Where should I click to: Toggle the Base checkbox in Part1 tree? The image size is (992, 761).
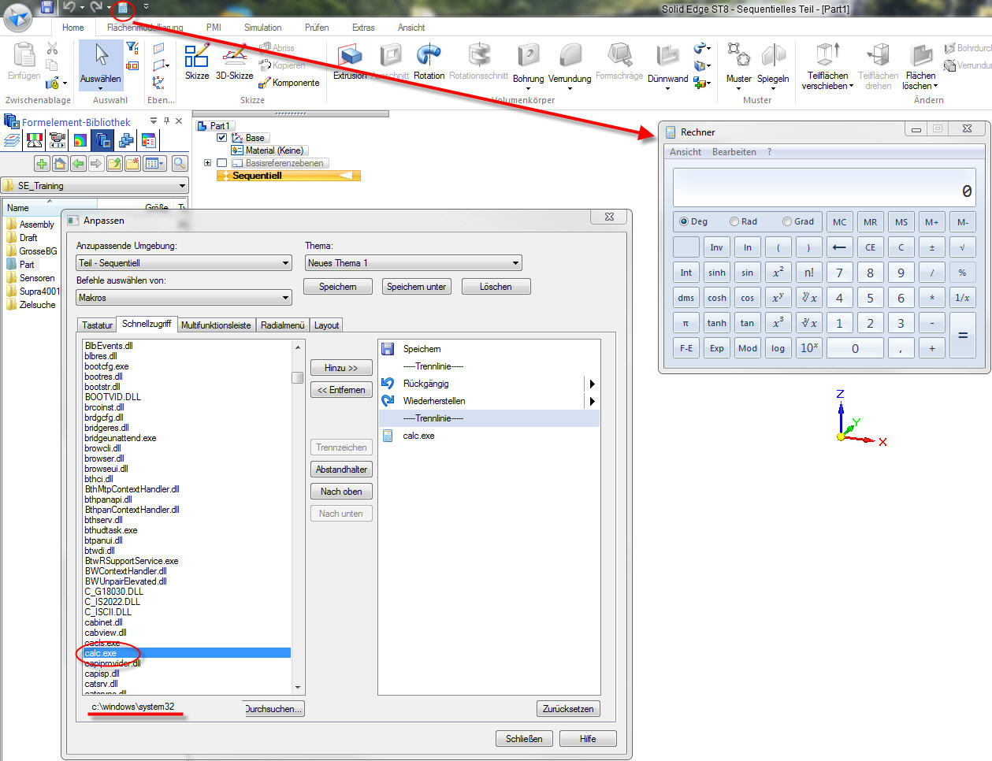pyautogui.click(x=221, y=137)
